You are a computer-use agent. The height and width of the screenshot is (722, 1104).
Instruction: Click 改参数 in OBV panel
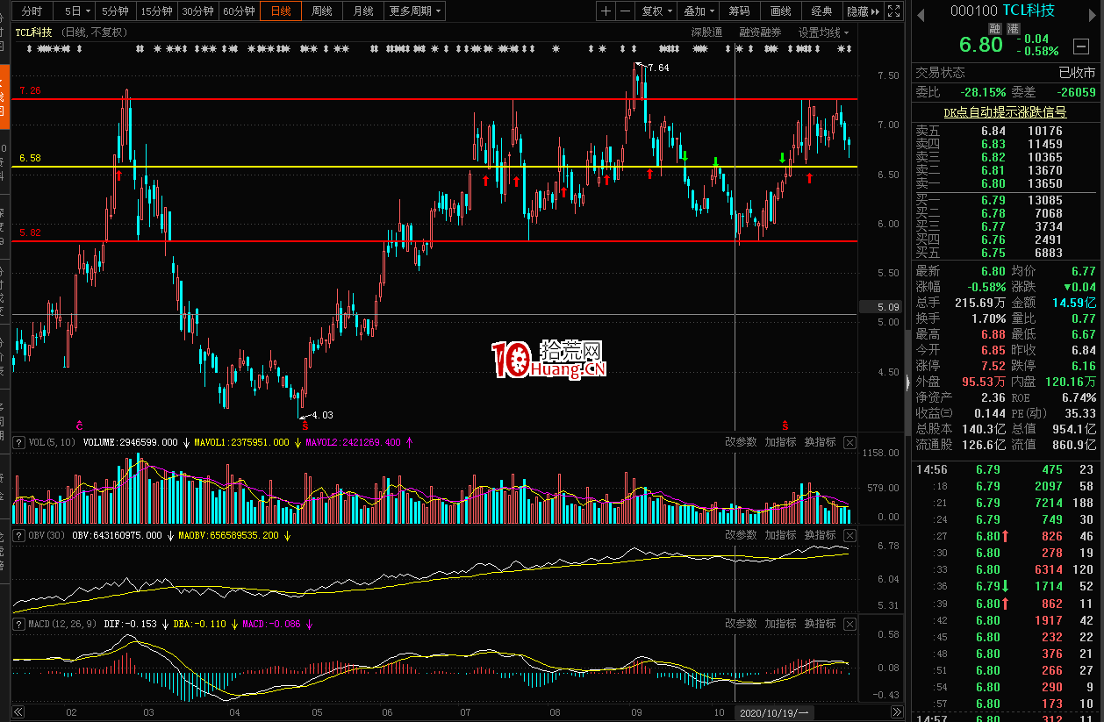click(741, 535)
